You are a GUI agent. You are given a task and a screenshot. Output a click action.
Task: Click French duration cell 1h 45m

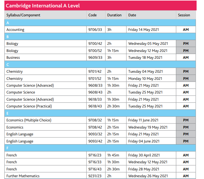[x=116, y=155]
